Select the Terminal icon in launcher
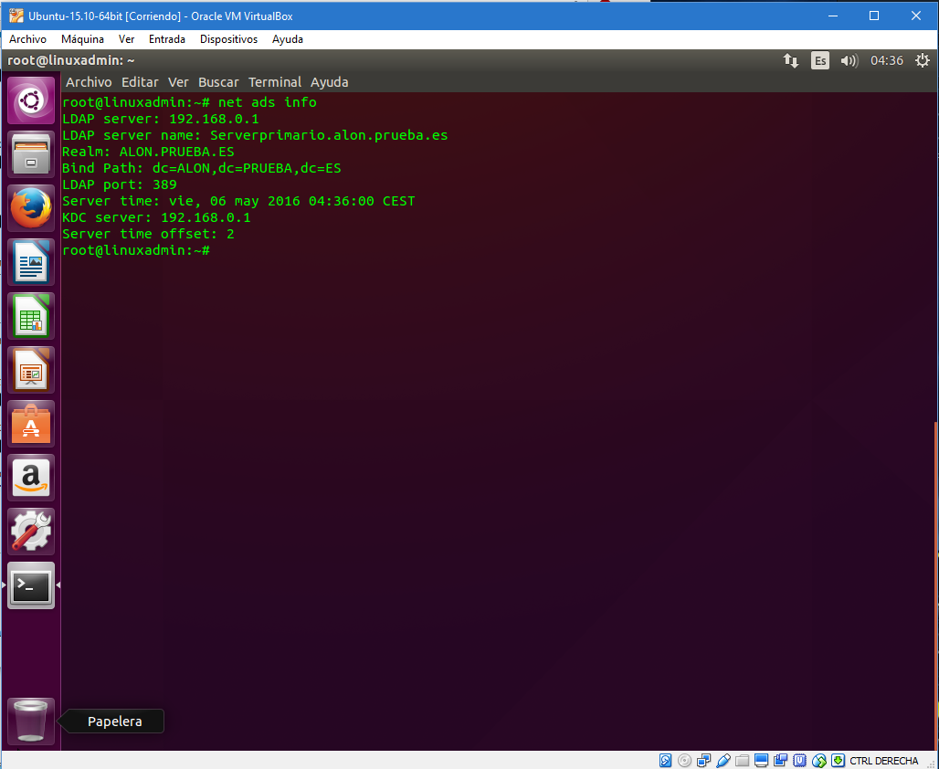Viewport: 939px width, 769px height. pos(31,585)
